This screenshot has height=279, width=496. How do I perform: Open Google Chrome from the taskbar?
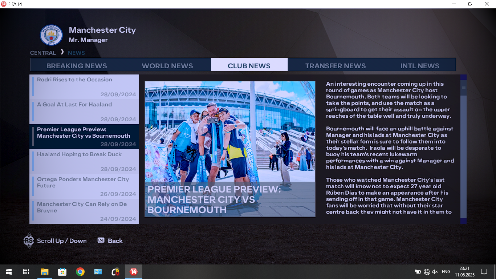[x=80, y=272]
